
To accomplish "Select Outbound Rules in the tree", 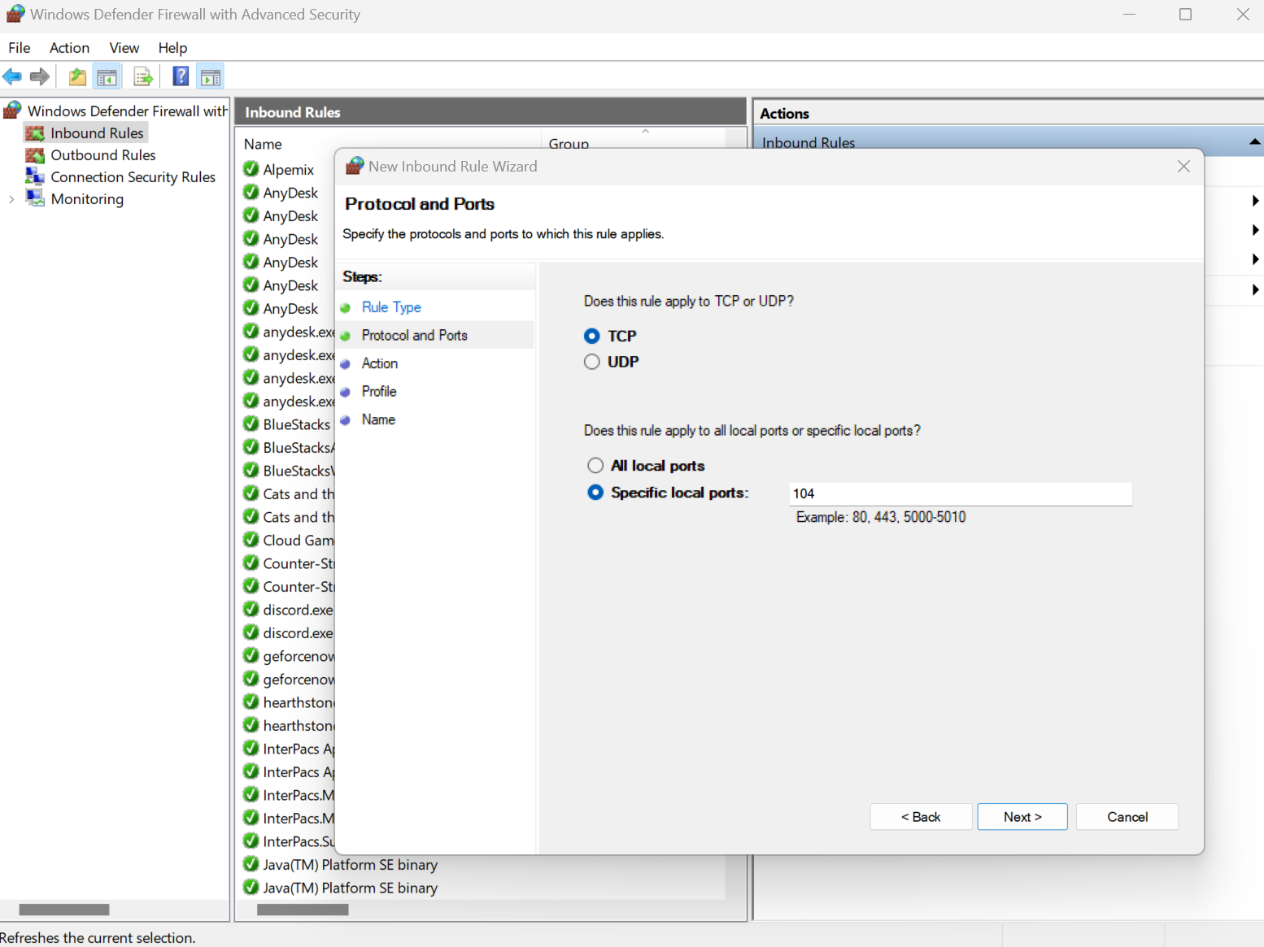I will [x=103, y=155].
